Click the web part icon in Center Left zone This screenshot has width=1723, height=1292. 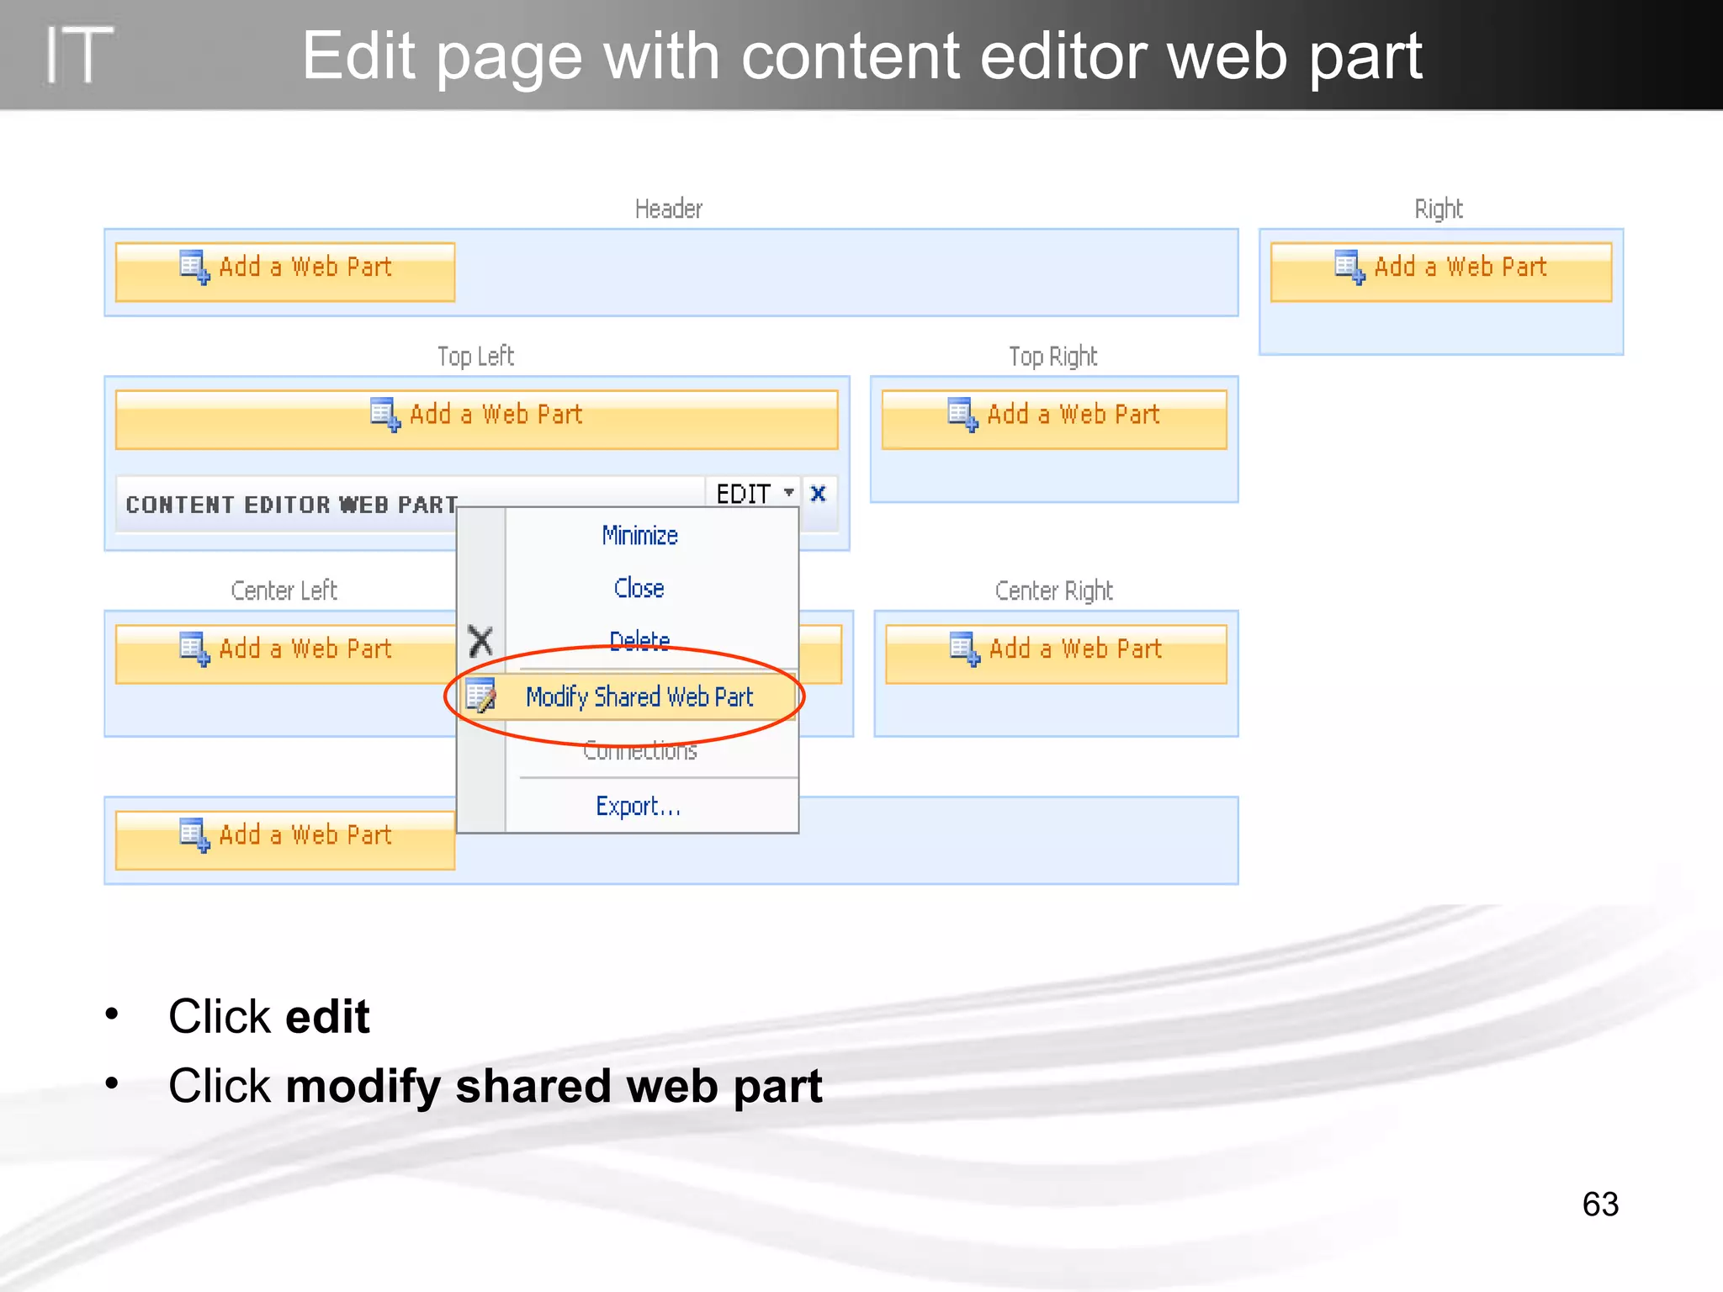[194, 649]
